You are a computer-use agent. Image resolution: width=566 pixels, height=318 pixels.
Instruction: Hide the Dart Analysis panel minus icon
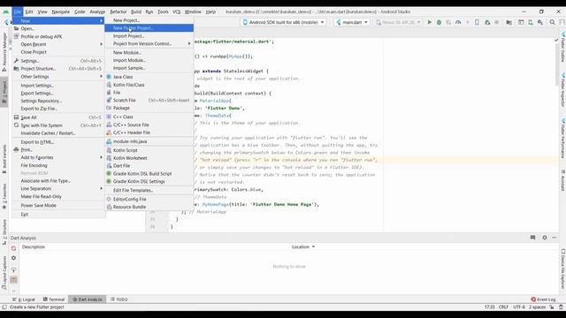pos(555,238)
